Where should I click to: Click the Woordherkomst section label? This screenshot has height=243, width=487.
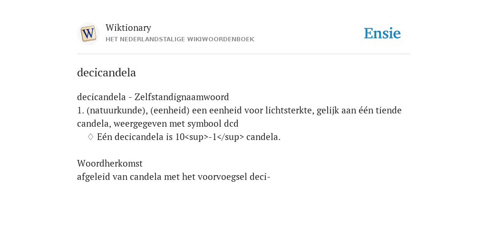click(x=110, y=163)
